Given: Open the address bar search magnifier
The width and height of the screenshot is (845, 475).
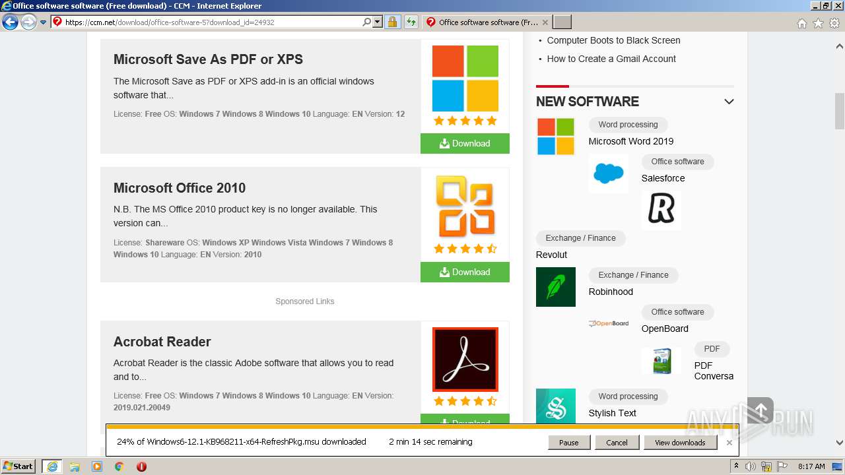Looking at the screenshot, I should [x=367, y=22].
